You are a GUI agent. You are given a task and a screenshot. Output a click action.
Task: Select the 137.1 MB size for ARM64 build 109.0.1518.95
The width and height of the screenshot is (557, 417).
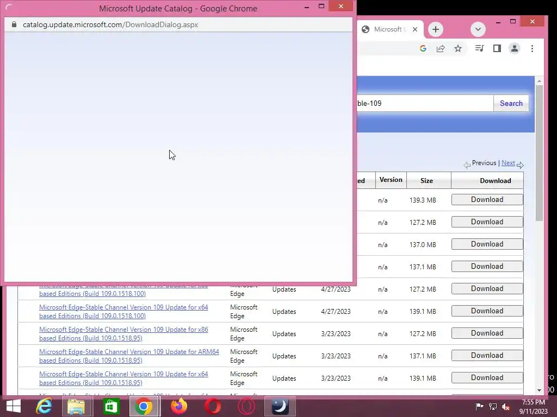click(422, 356)
